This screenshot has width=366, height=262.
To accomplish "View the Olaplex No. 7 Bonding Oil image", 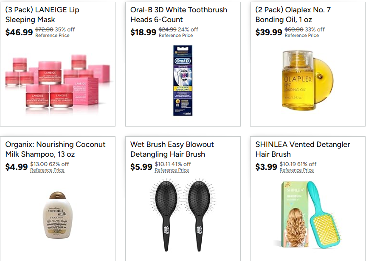I will coord(308,80).
